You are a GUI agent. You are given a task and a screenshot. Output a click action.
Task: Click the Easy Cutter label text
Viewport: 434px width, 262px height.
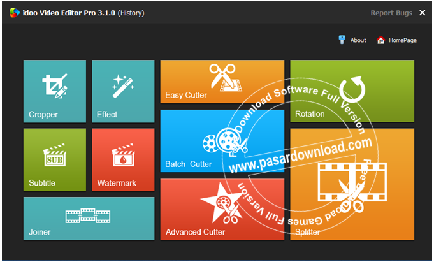pos(186,95)
